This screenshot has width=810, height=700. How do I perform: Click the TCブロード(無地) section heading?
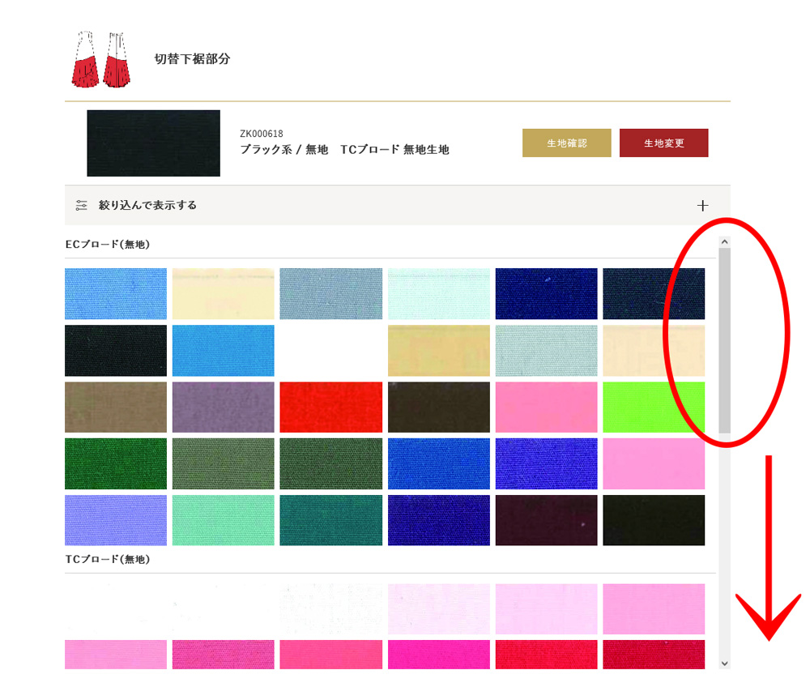108,559
